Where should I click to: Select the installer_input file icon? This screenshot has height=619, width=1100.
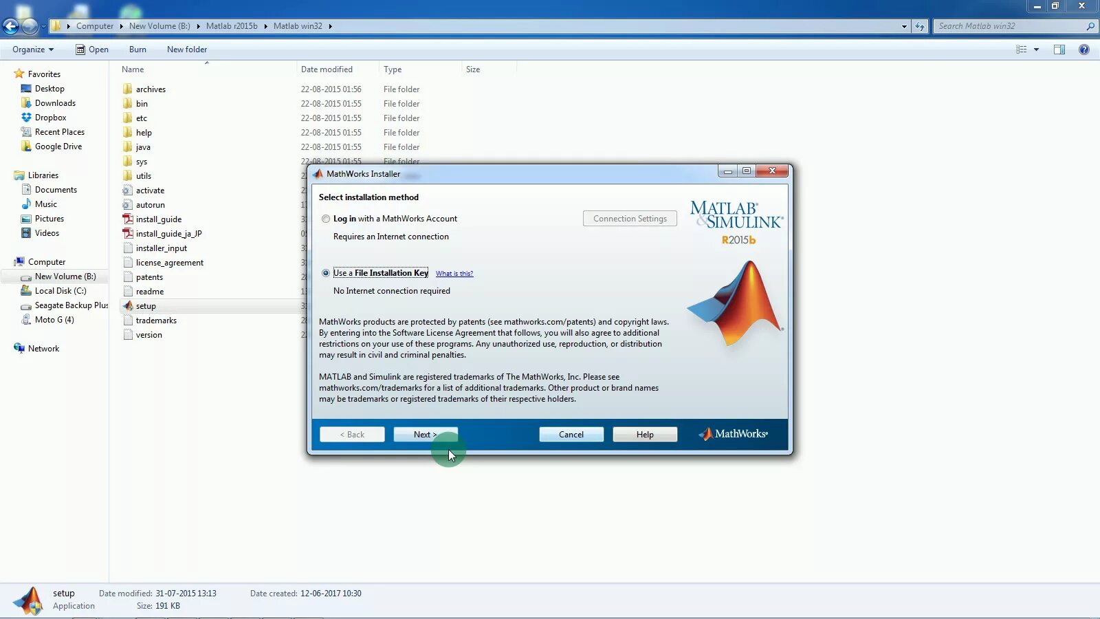[x=128, y=248]
